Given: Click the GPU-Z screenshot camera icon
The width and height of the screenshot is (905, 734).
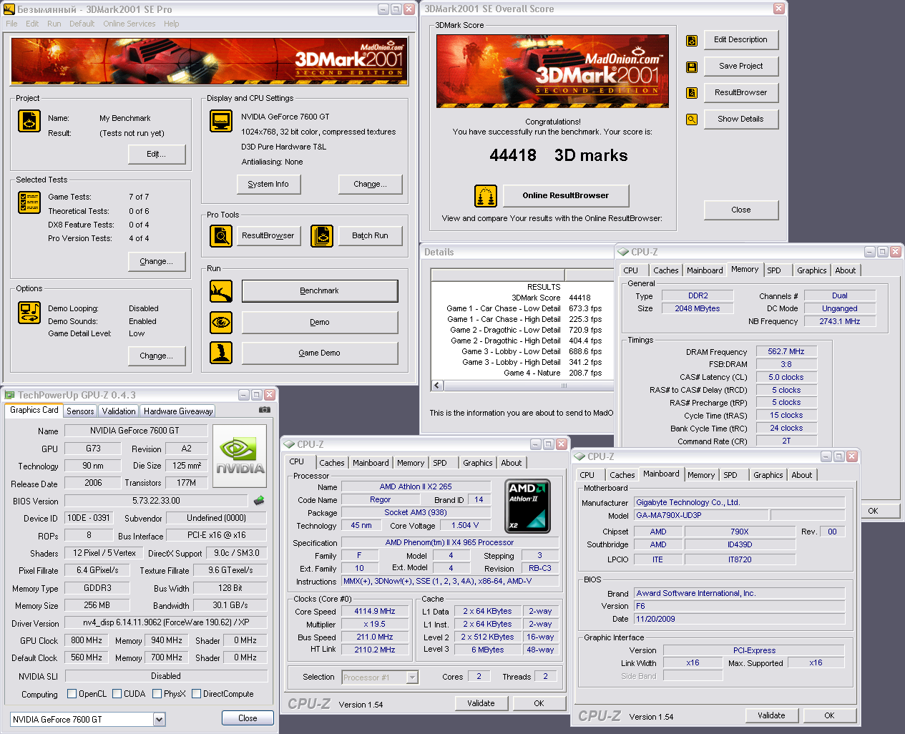Looking at the screenshot, I should coord(265,410).
